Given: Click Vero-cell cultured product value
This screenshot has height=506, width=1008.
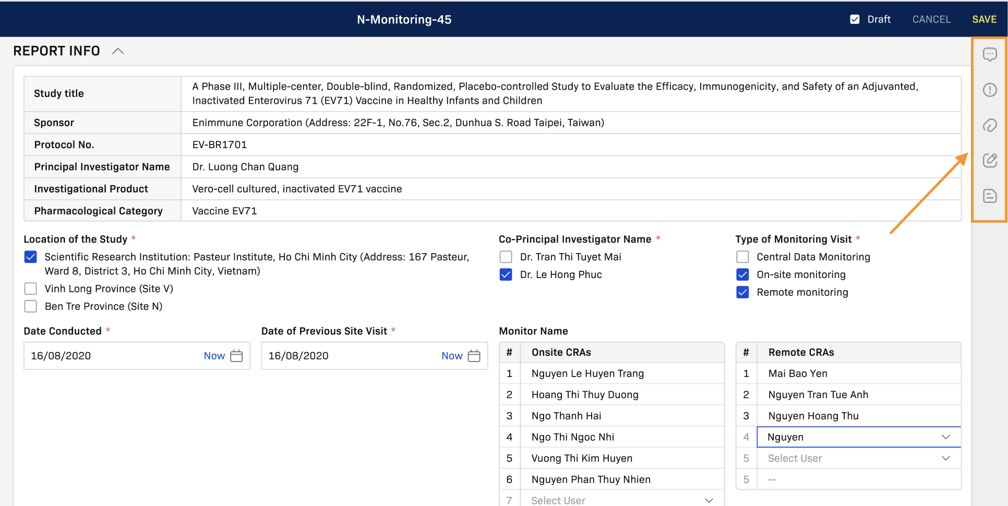Looking at the screenshot, I should coord(297,189).
